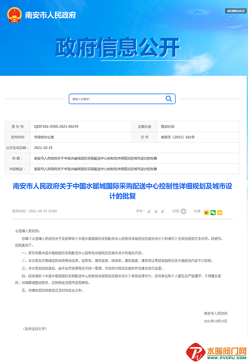248x363 pixels.
Task: Click the (此件主动公开) note
Action: pos(35,329)
